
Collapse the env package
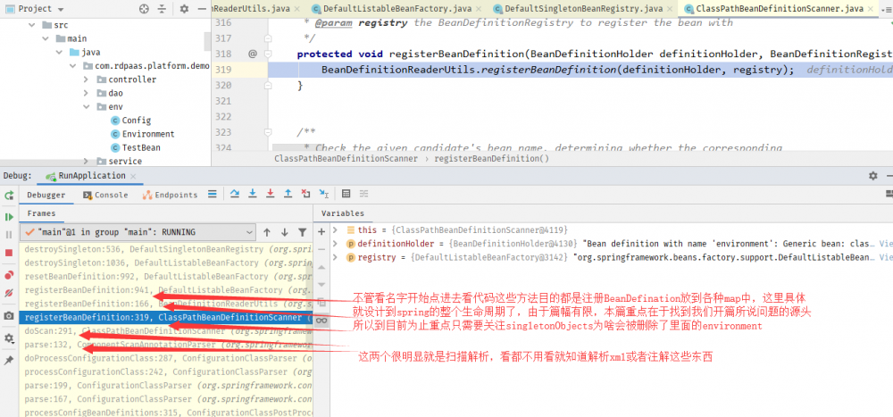[x=87, y=107]
